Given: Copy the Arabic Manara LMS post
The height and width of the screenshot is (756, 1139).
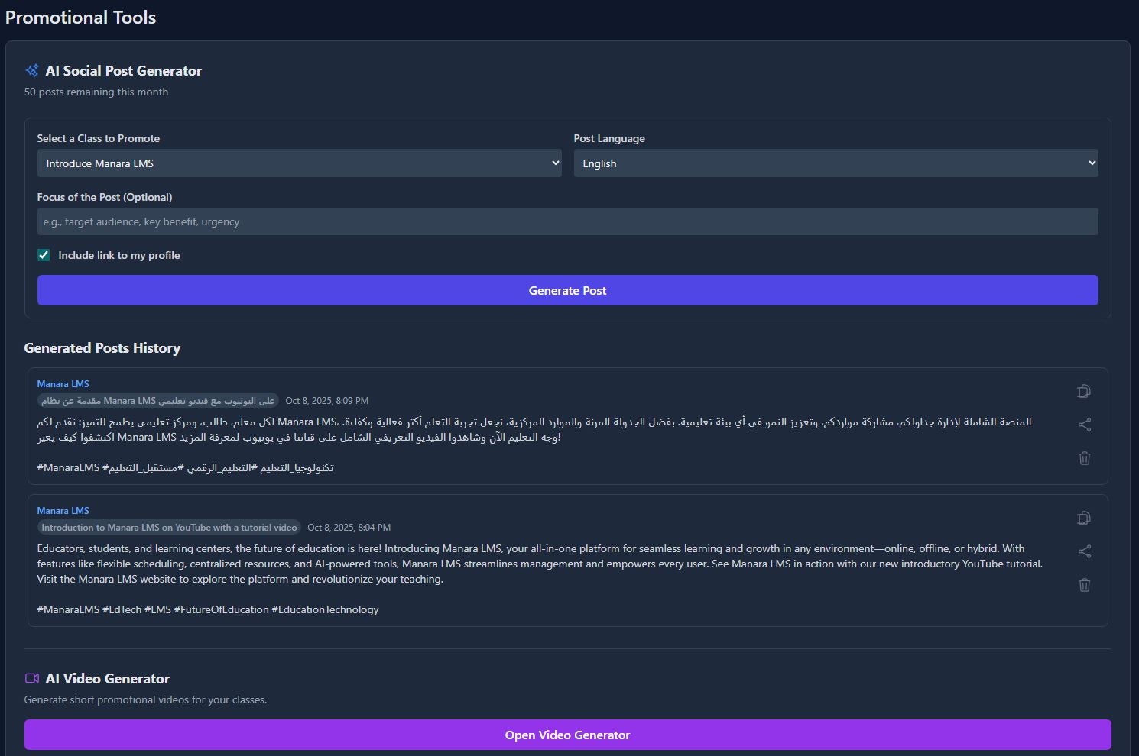Looking at the screenshot, I should click(x=1083, y=391).
